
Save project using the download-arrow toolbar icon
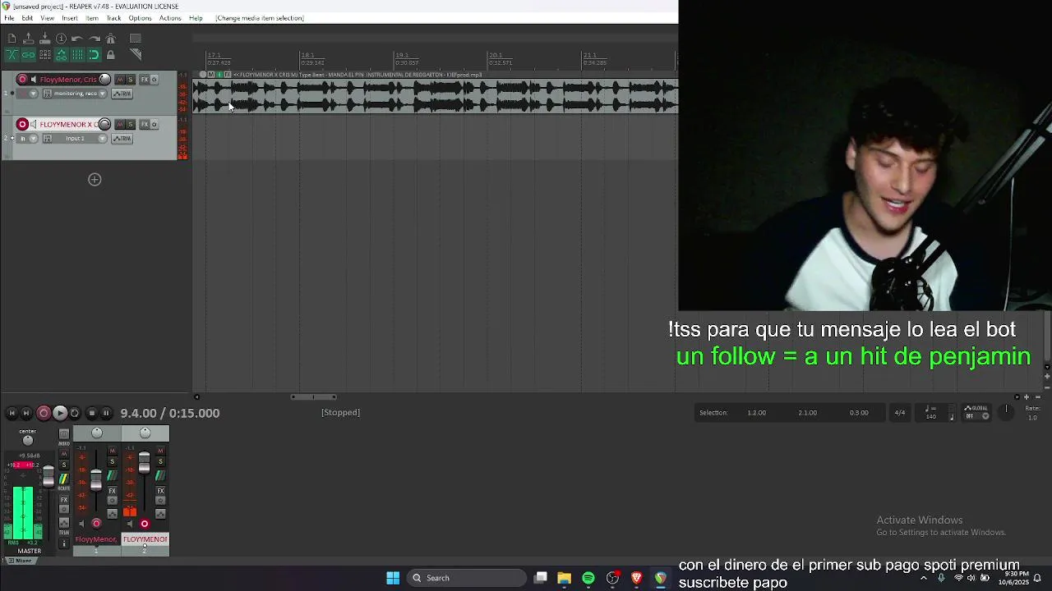click(x=44, y=39)
